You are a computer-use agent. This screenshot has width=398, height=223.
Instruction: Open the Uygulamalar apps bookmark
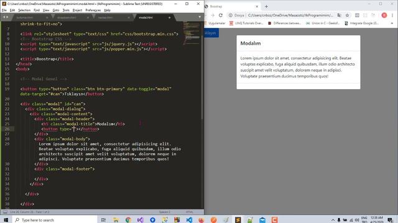coord(215,24)
